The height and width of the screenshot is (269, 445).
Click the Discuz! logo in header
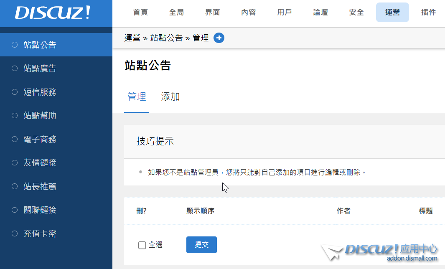[x=53, y=13]
